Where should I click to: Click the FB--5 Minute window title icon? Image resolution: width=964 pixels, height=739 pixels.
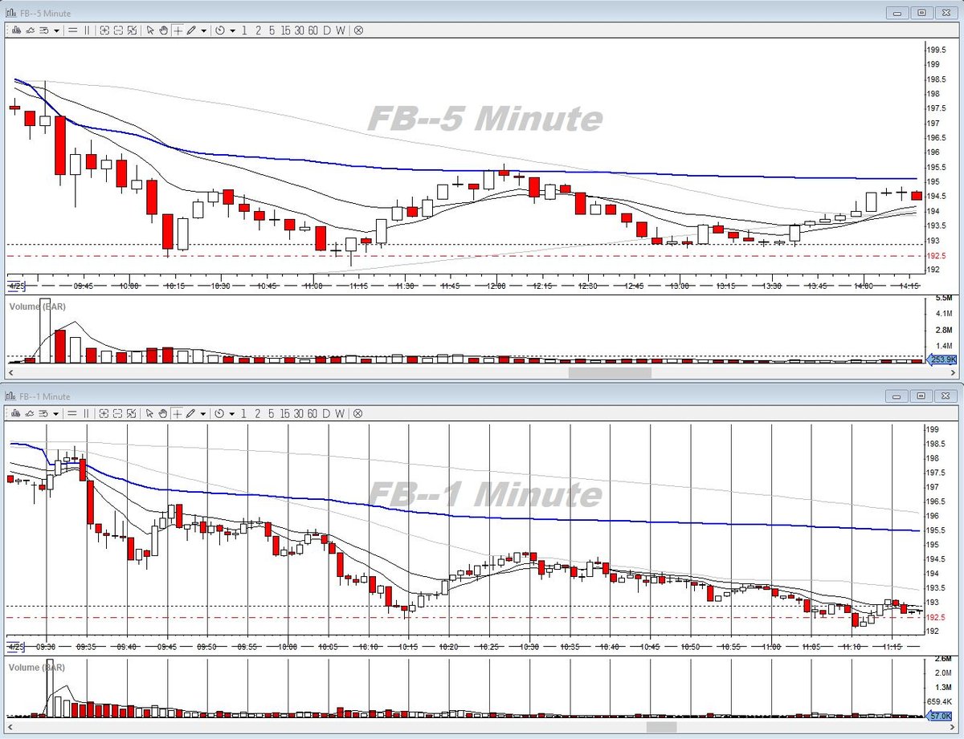point(10,13)
